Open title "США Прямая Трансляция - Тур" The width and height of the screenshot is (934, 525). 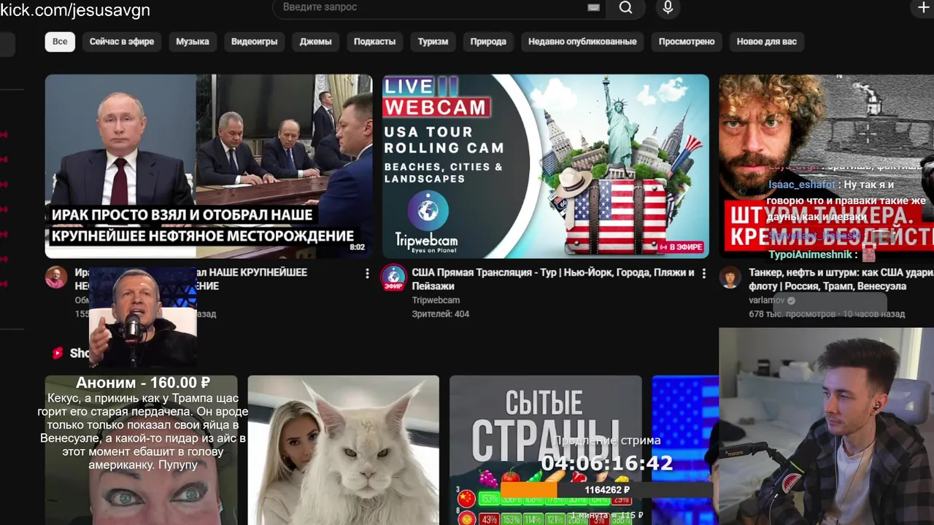click(x=553, y=279)
